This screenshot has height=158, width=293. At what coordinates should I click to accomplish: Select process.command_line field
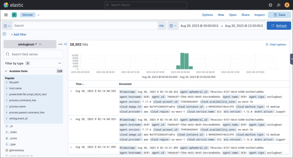point(23,100)
